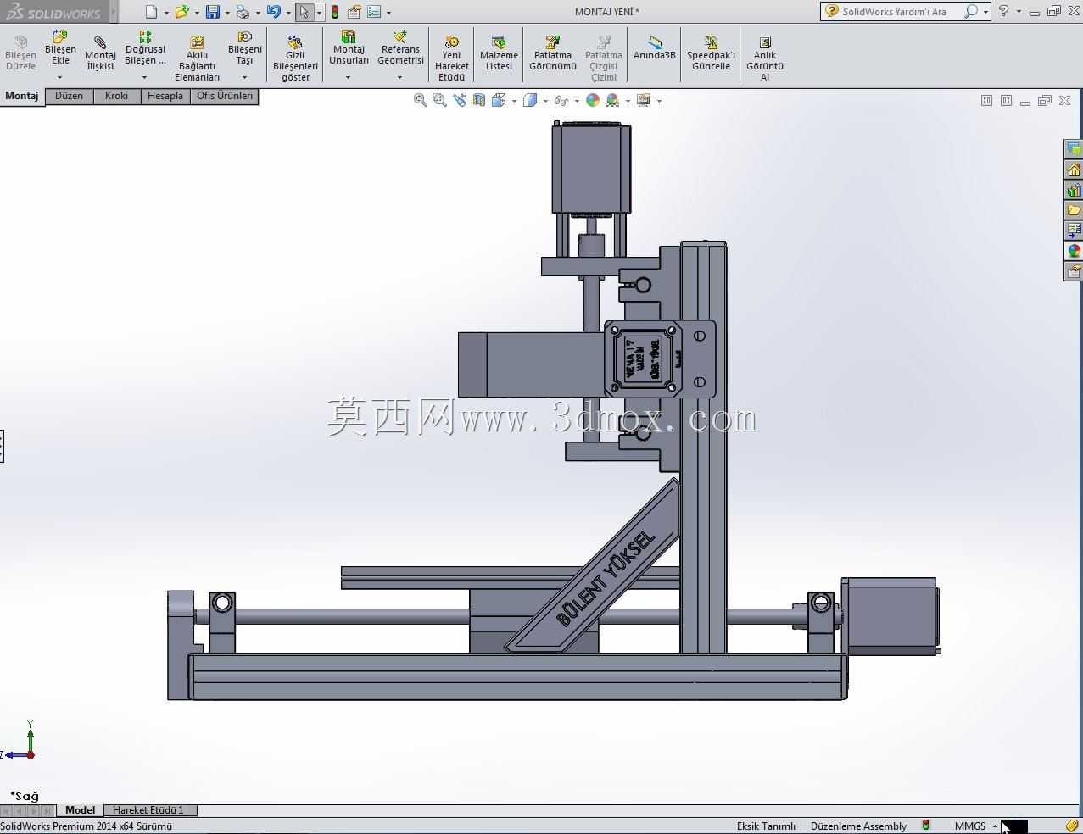Open File Explorer folder task pane icon
This screenshot has height=834, width=1083.
tap(1074, 210)
